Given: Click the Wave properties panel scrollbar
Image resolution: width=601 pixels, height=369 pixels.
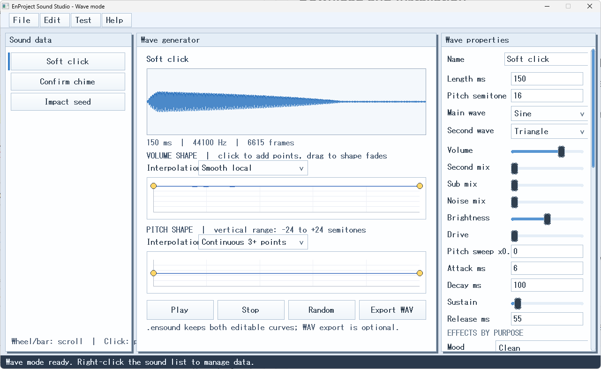Looking at the screenshot, I should (x=593, y=108).
